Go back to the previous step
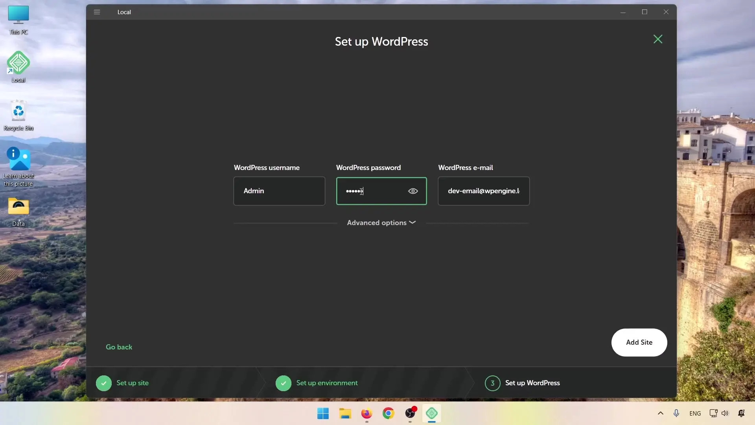 pyautogui.click(x=119, y=347)
